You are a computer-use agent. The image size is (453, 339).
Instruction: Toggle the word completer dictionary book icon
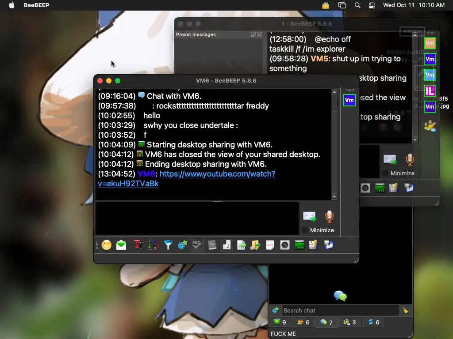(x=212, y=245)
